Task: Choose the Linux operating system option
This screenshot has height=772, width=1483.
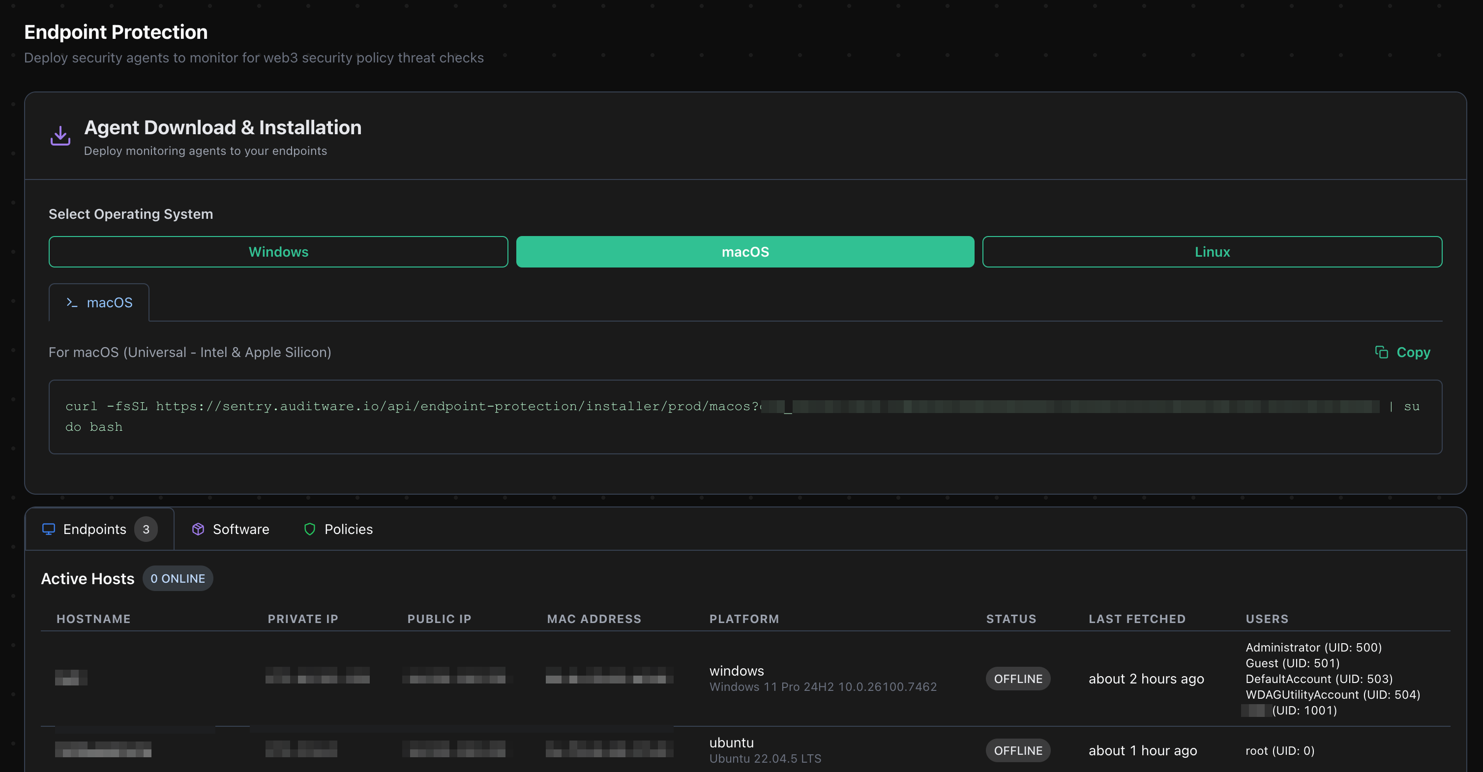Action: point(1212,252)
